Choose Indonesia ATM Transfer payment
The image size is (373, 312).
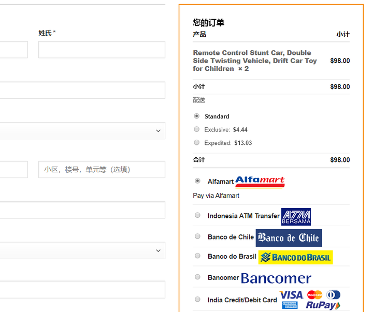(x=197, y=215)
